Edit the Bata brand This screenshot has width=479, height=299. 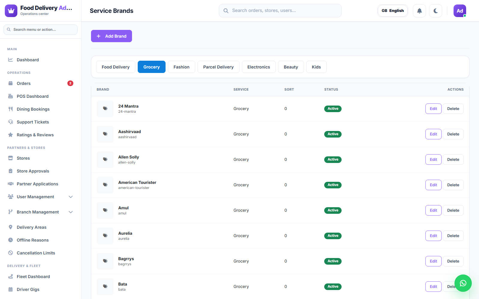point(433,287)
